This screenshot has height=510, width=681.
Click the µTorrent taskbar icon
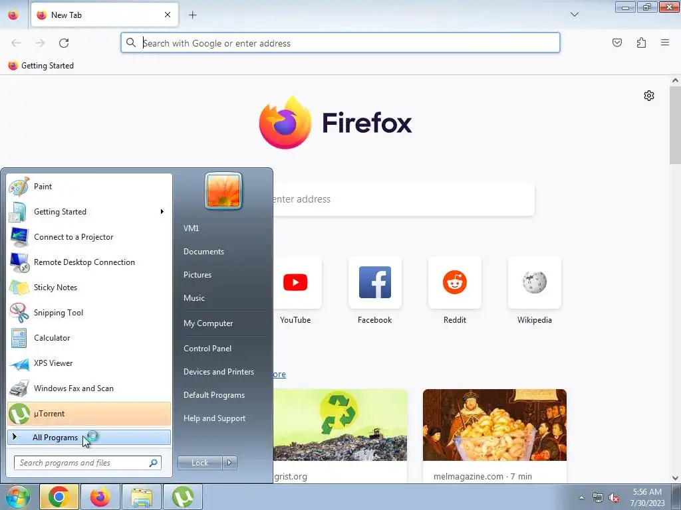click(182, 497)
